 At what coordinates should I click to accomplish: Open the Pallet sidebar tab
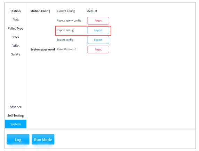[x=16, y=46]
